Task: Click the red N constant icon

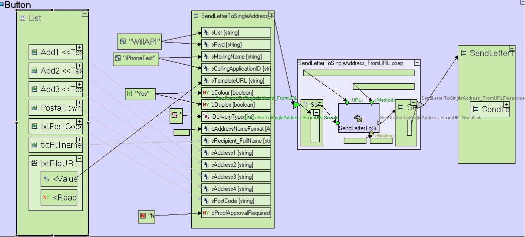Action: 143,216
